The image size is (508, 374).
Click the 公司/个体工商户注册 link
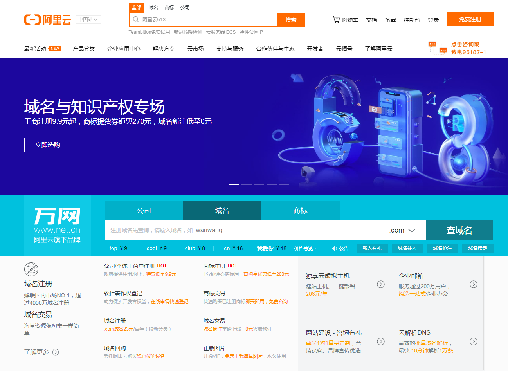click(x=130, y=266)
